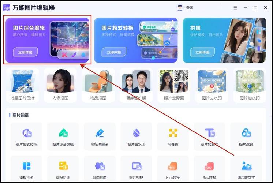Click the 登录 login link
Viewport: 273px width, 183px height.
click(190, 7)
